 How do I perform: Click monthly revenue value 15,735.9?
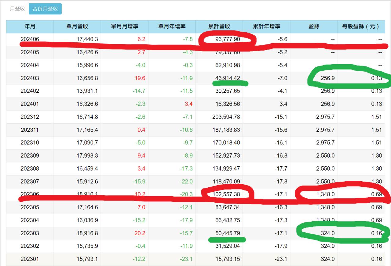click(x=87, y=246)
